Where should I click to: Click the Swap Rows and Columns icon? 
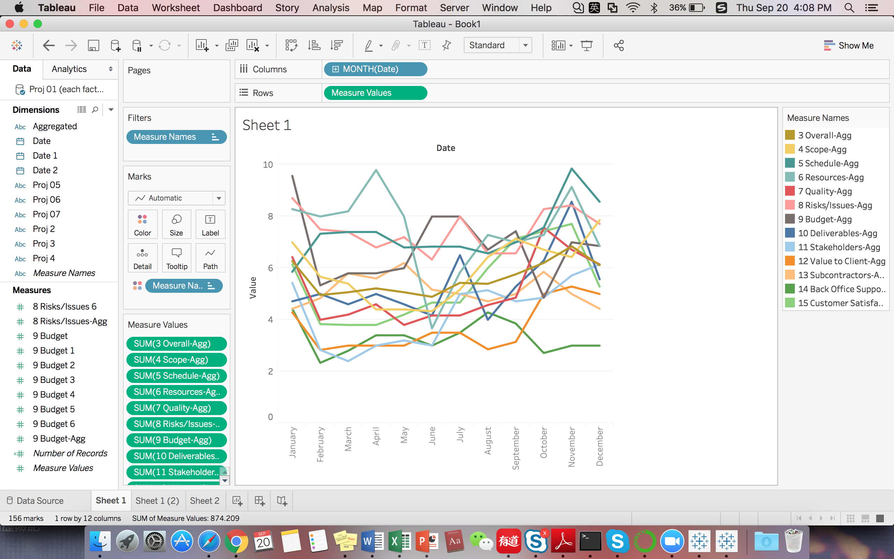(291, 45)
